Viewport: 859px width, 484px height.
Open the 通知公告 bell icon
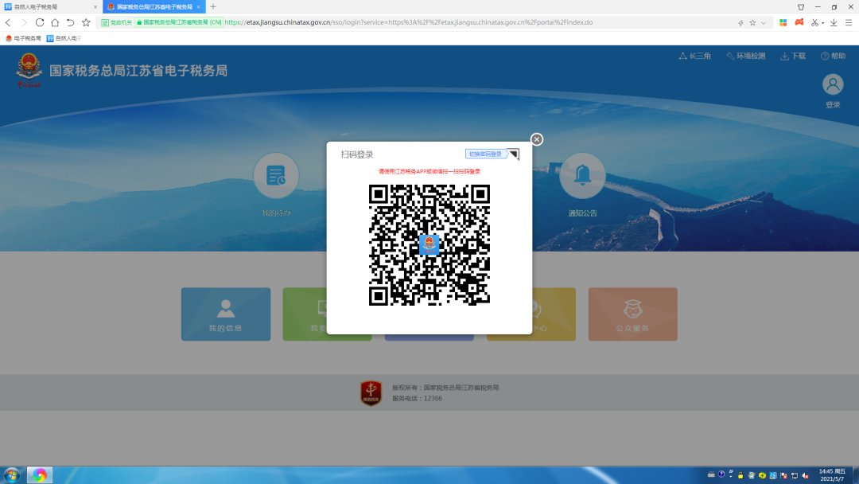point(582,176)
